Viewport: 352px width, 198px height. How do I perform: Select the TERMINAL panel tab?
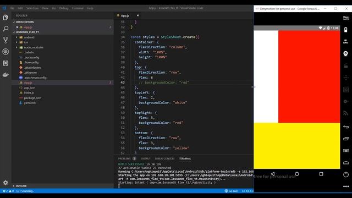[185, 158]
